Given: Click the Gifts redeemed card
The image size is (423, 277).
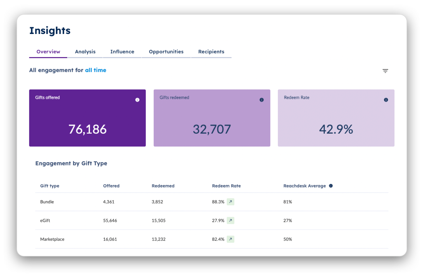Looking at the screenshot, I should (x=212, y=118).
